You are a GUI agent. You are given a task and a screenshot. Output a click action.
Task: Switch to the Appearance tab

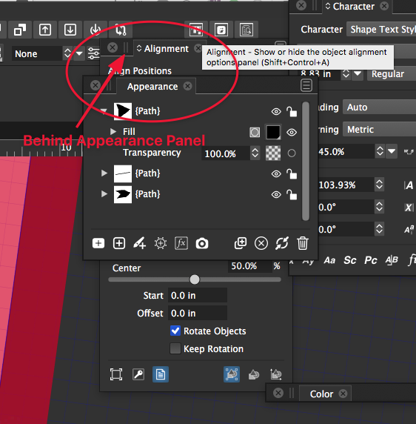(152, 87)
